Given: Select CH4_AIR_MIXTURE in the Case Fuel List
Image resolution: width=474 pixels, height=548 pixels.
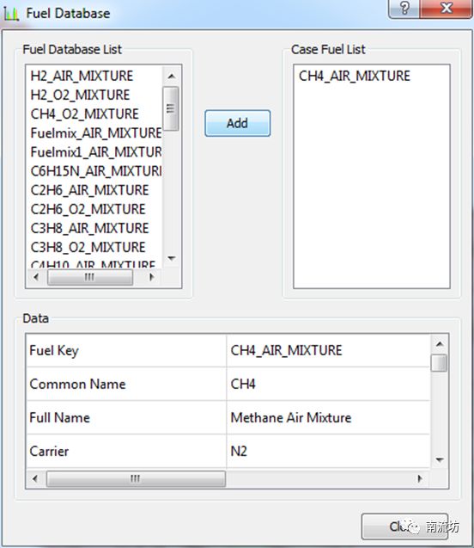Looking at the screenshot, I should (x=355, y=76).
